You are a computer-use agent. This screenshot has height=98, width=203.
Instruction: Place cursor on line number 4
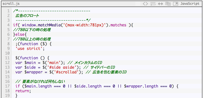(x=9, y=25)
